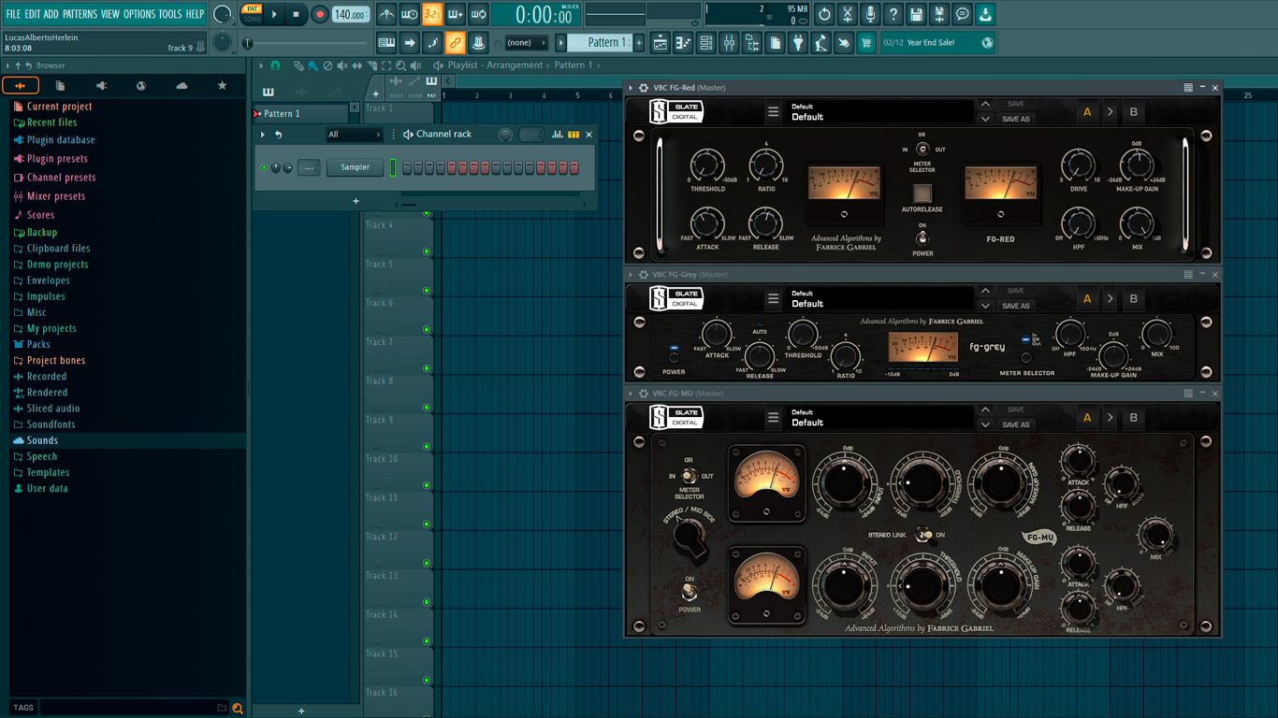Open the FILE menu
The image size is (1278, 718).
pyautogui.click(x=13, y=14)
